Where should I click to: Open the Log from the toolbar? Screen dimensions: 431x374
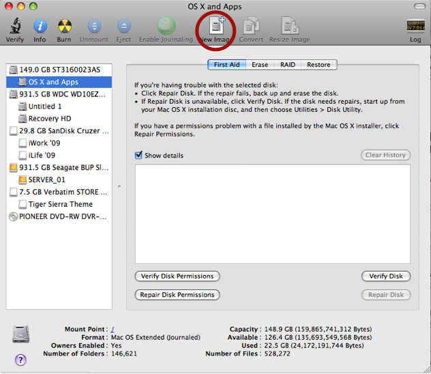point(415,26)
